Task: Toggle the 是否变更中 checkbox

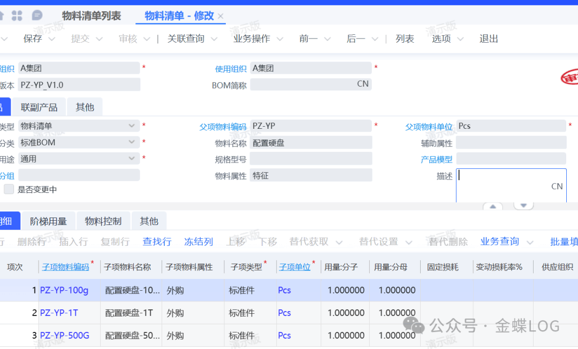Action: [x=9, y=189]
